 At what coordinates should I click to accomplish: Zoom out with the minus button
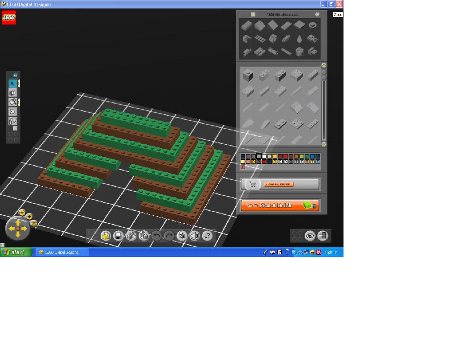coord(22,212)
